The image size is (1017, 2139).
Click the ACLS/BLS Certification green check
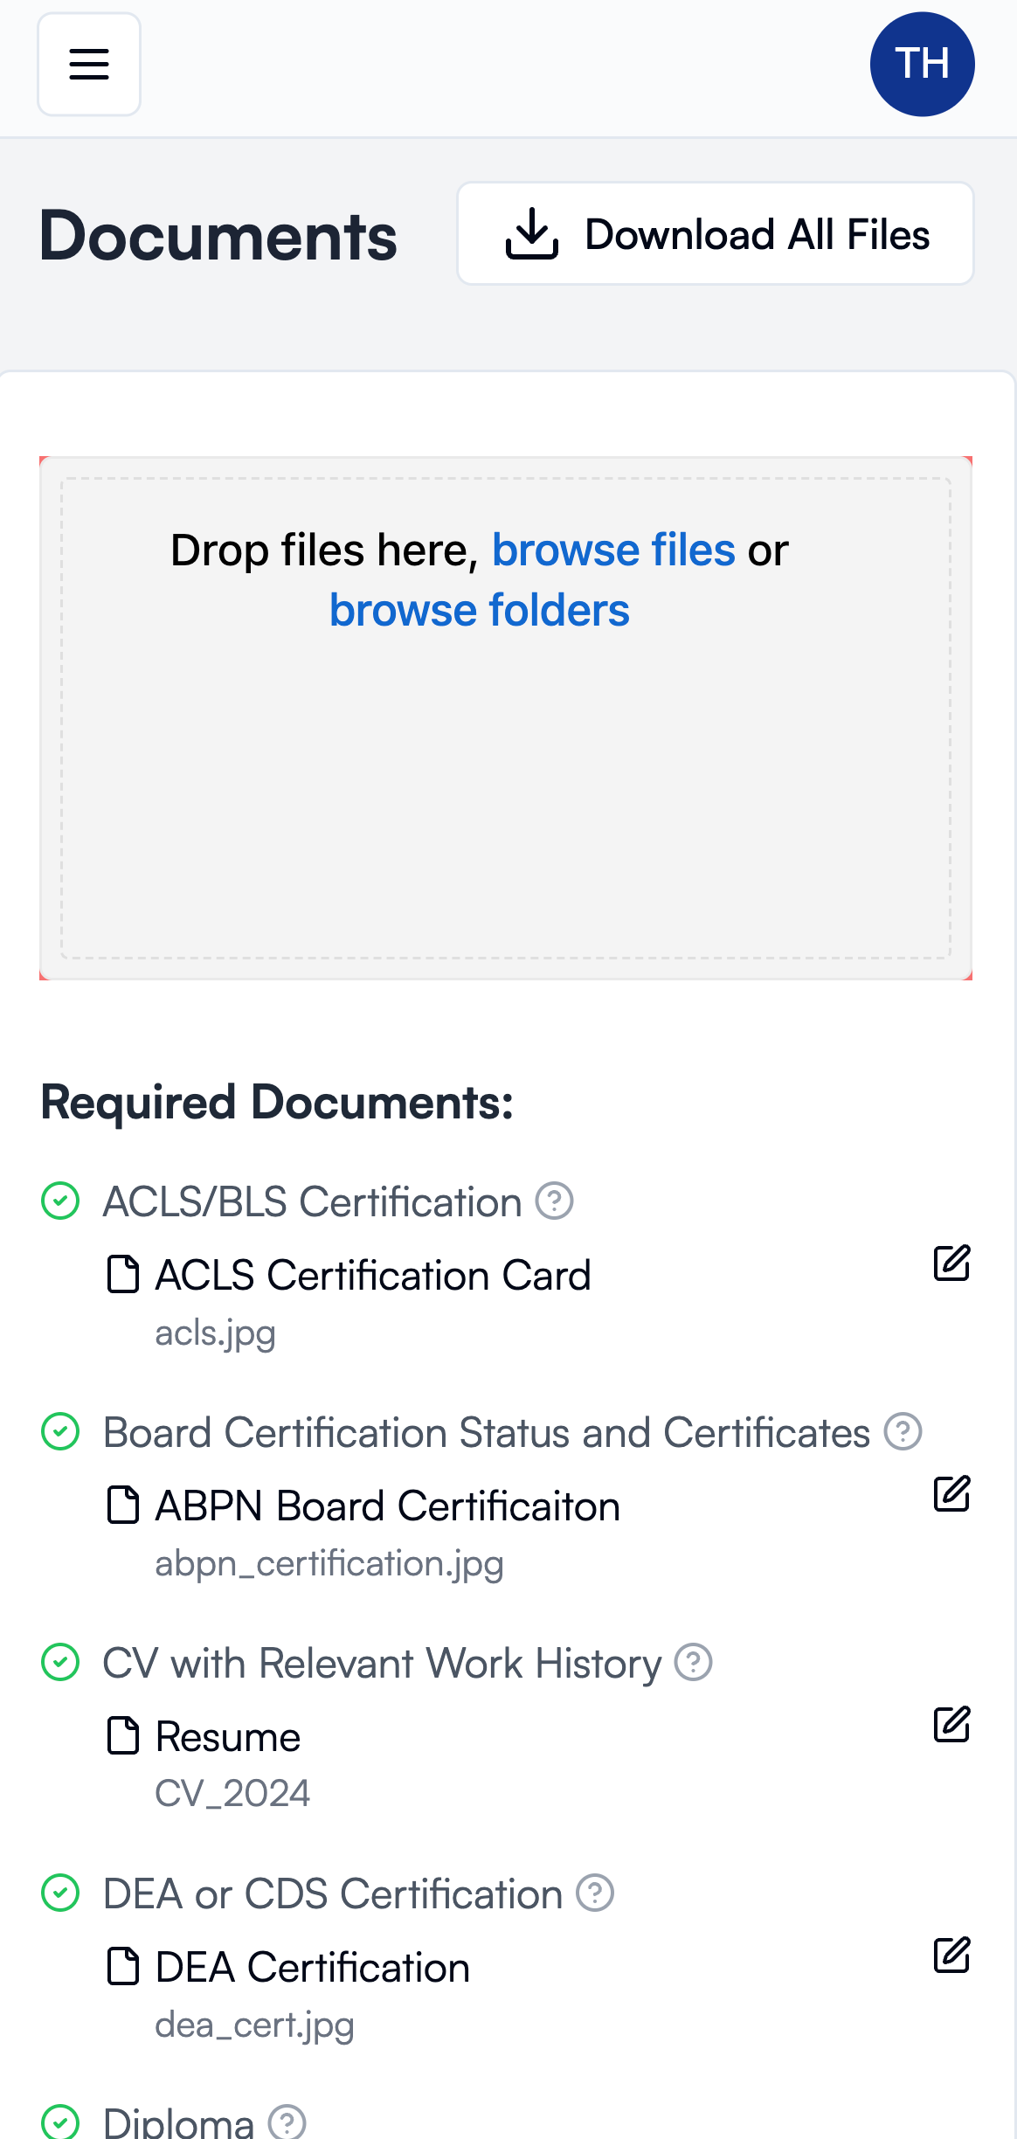pyautogui.click(x=60, y=1201)
